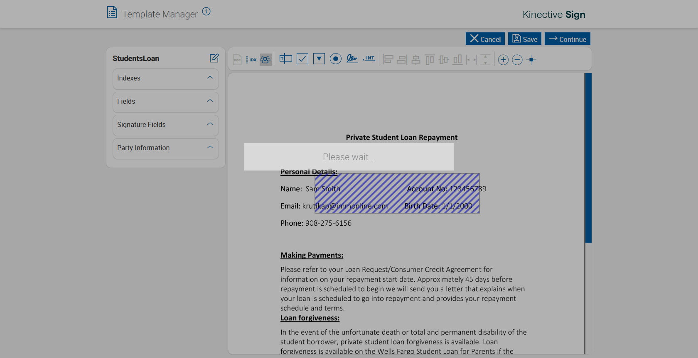Click the Kinective Sign logo
Screen dimensions: 698x358
pos(554,15)
